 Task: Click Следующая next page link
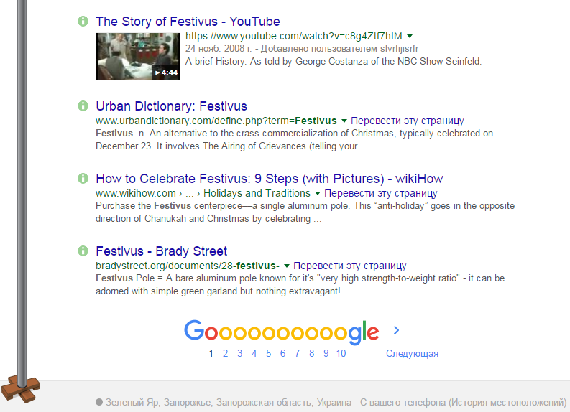click(412, 353)
